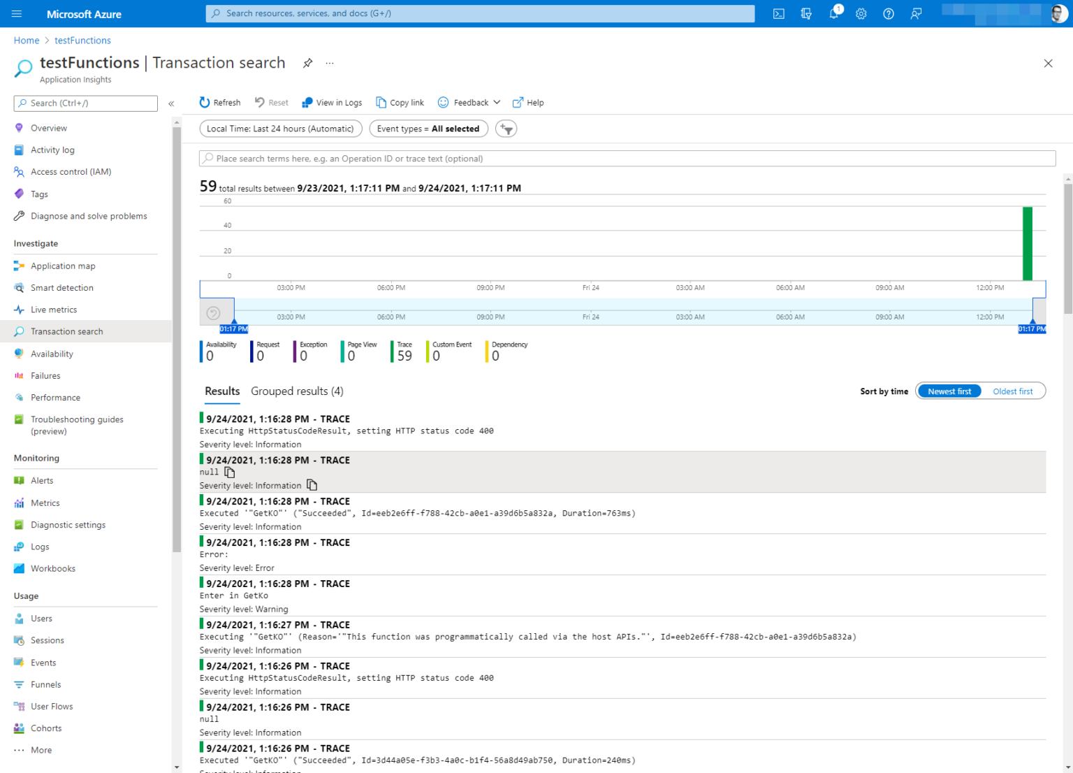
Task: Open portal settings gear icon
Action: [861, 14]
